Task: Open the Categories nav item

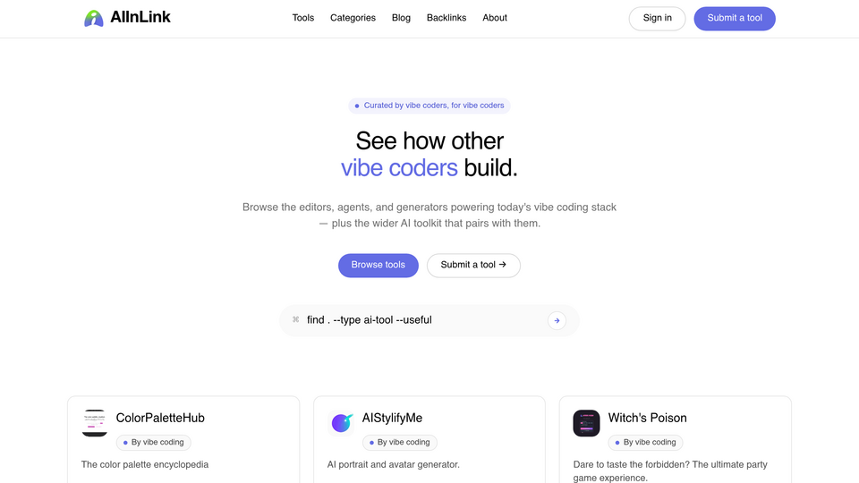Action: click(x=353, y=18)
